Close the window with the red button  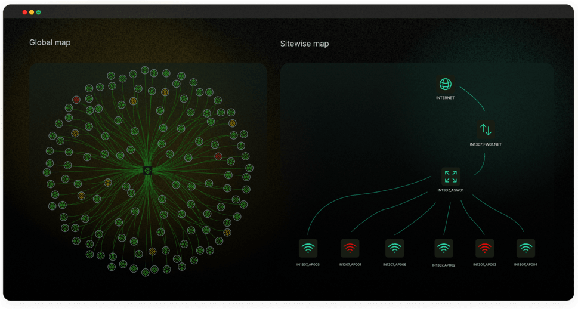[24, 12]
